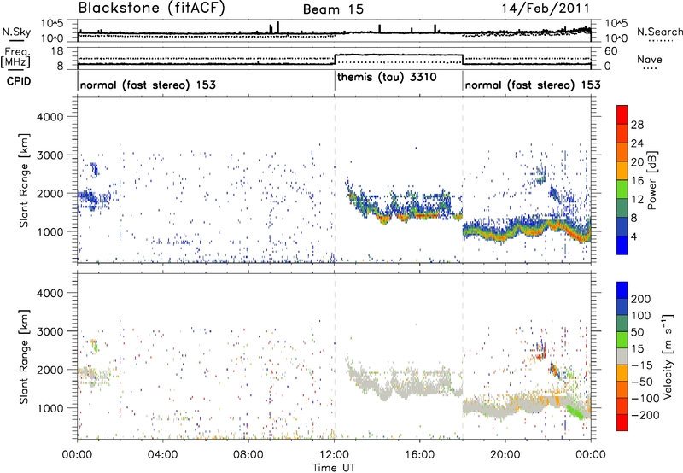The image size is (683, 473).
Task: Click the '18' frequency axis tick
Action: (57, 51)
